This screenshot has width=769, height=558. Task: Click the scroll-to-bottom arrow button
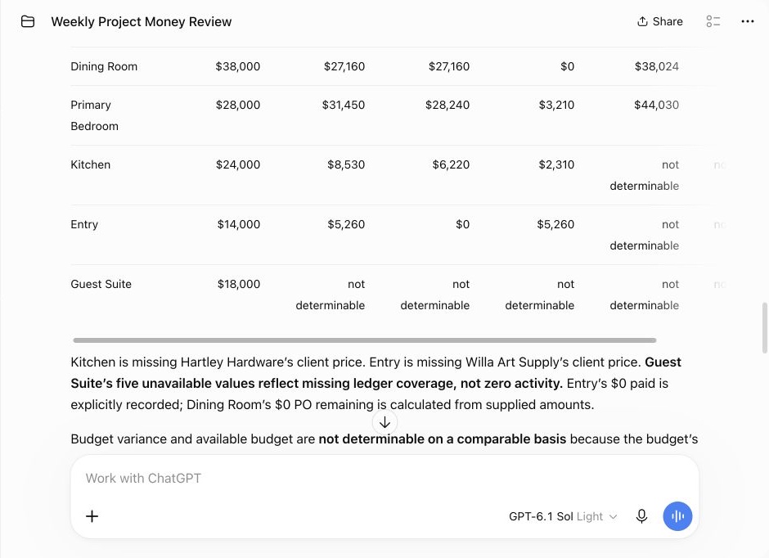pos(385,422)
